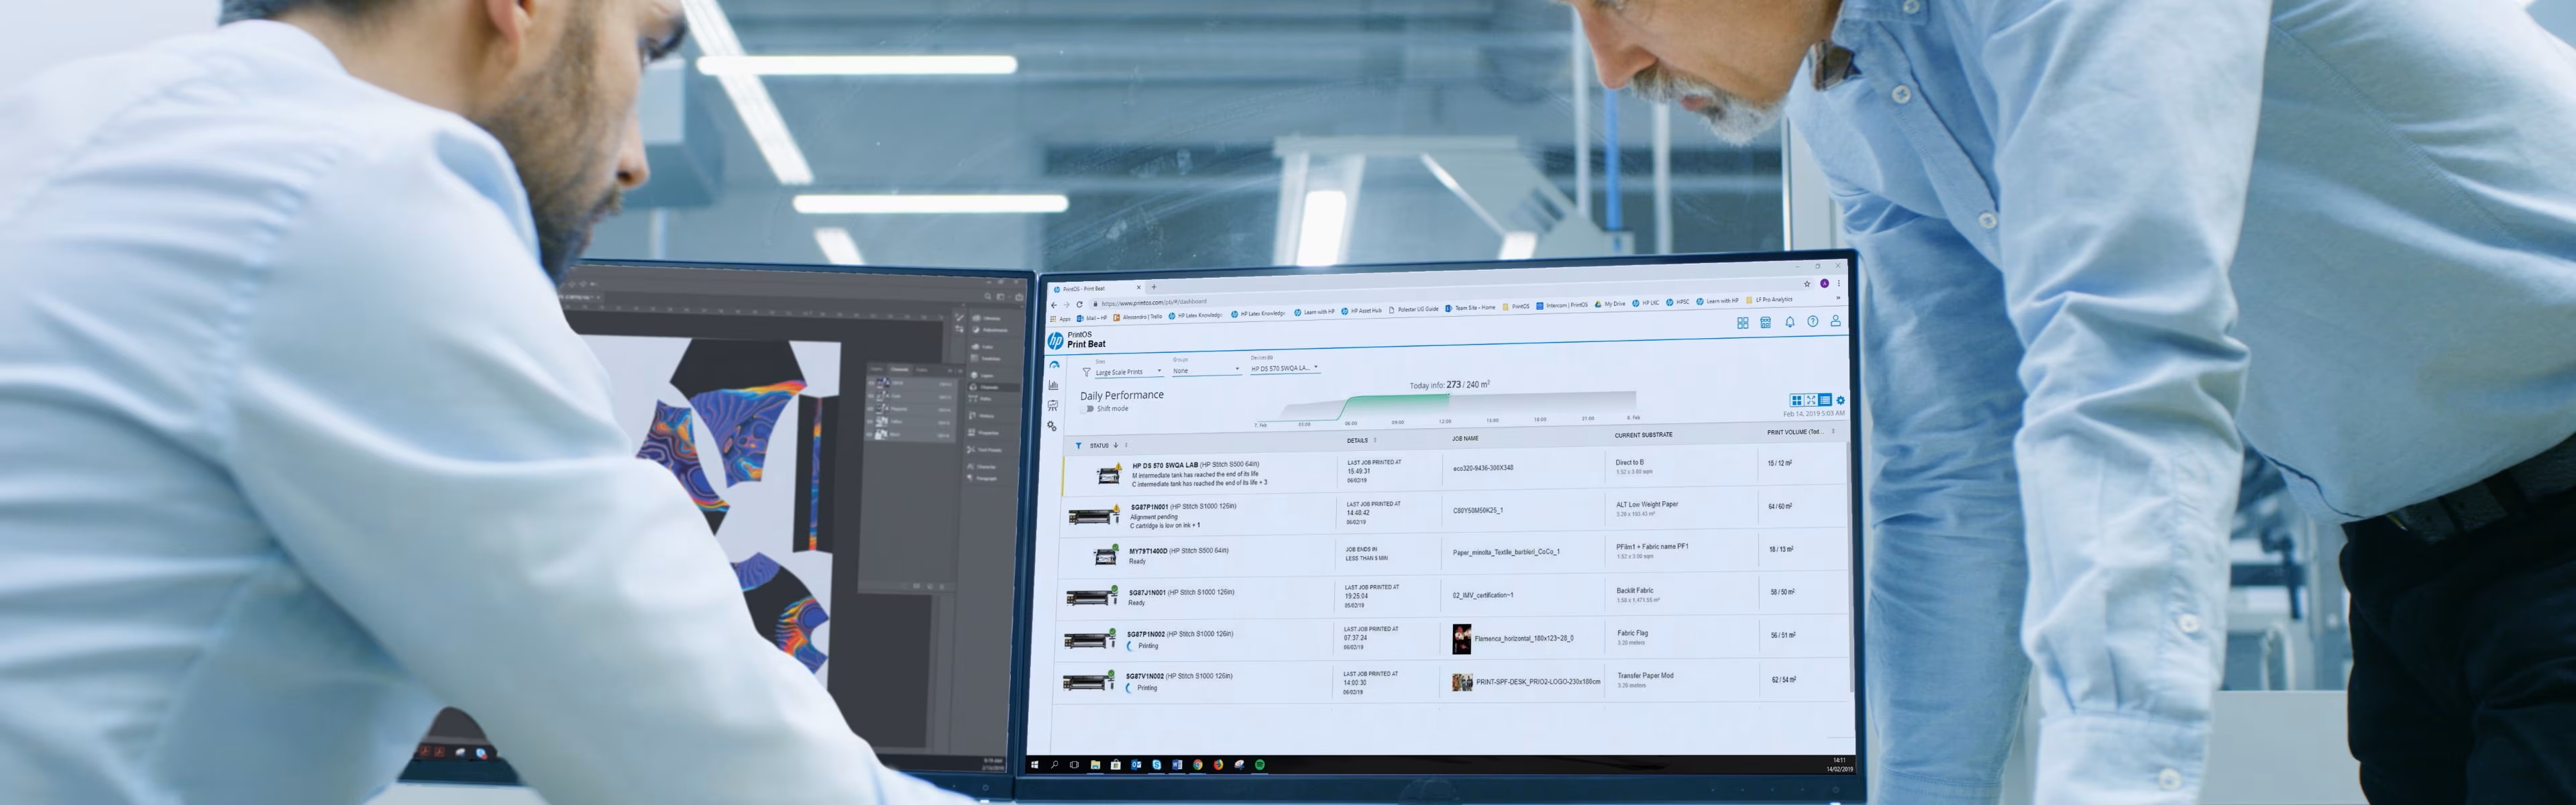2576x805 pixels.
Task: Open Outlook from the taskbar
Action: tap(1136, 765)
